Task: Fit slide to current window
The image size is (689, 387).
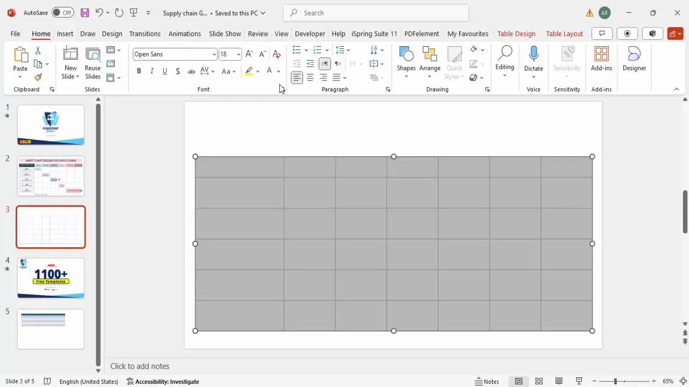Action: (683, 381)
